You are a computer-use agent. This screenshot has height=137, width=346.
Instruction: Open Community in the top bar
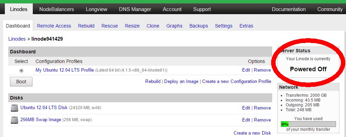[330, 9]
